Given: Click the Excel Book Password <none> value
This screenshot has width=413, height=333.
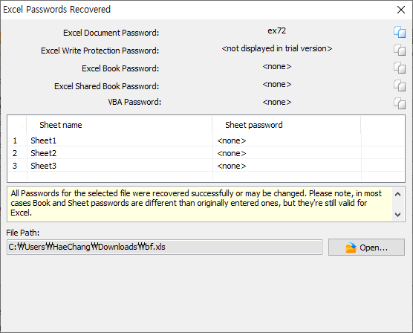Looking at the screenshot, I should tap(277, 66).
